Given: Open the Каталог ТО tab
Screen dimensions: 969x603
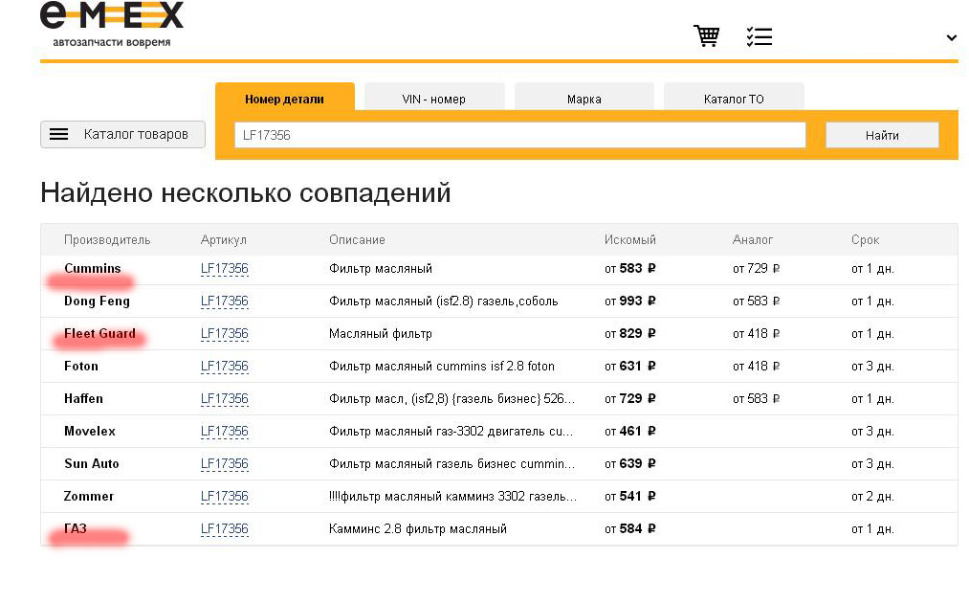Looking at the screenshot, I should tap(734, 99).
